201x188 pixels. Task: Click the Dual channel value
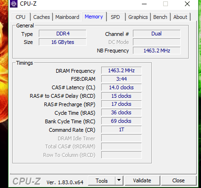coord(157,34)
